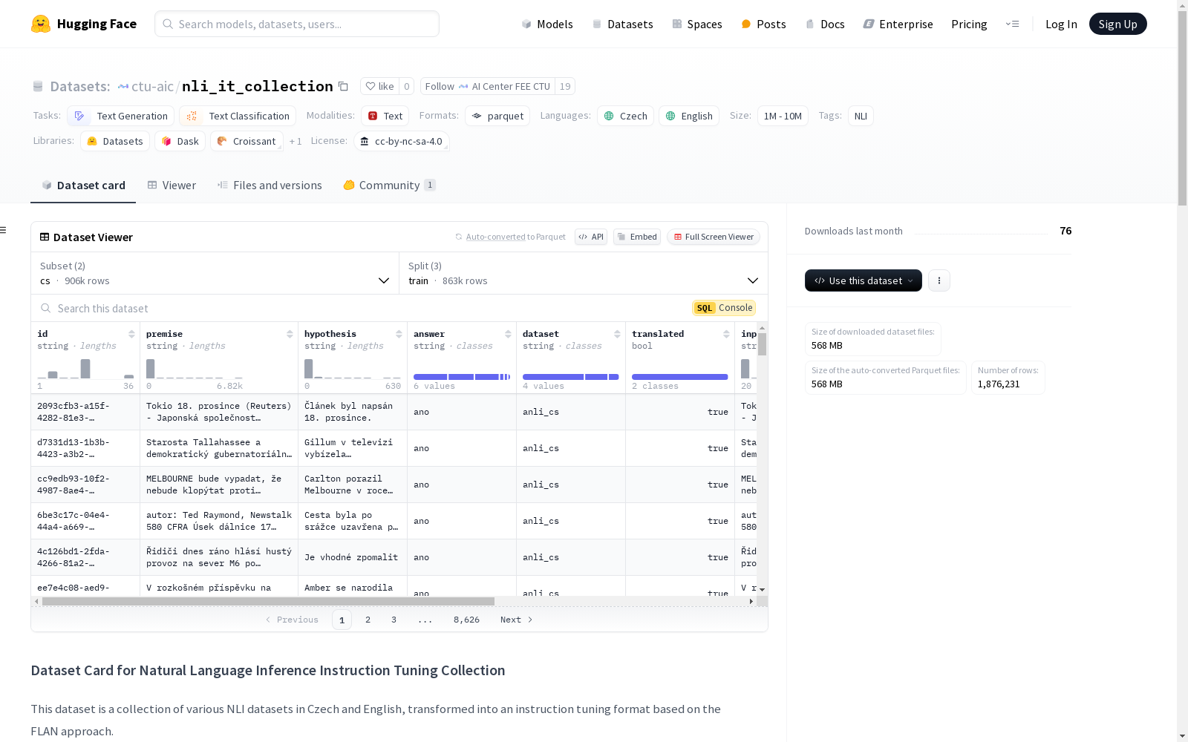Copy dataset name with the copy icon
The height and width of the screenshot is (742, 1188).
[x=343, y=86]
